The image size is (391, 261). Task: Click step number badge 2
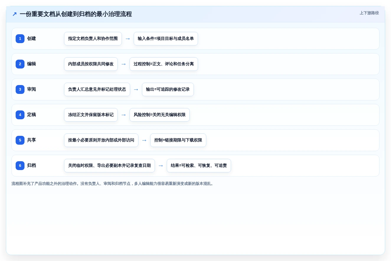(x=20, y=64)
